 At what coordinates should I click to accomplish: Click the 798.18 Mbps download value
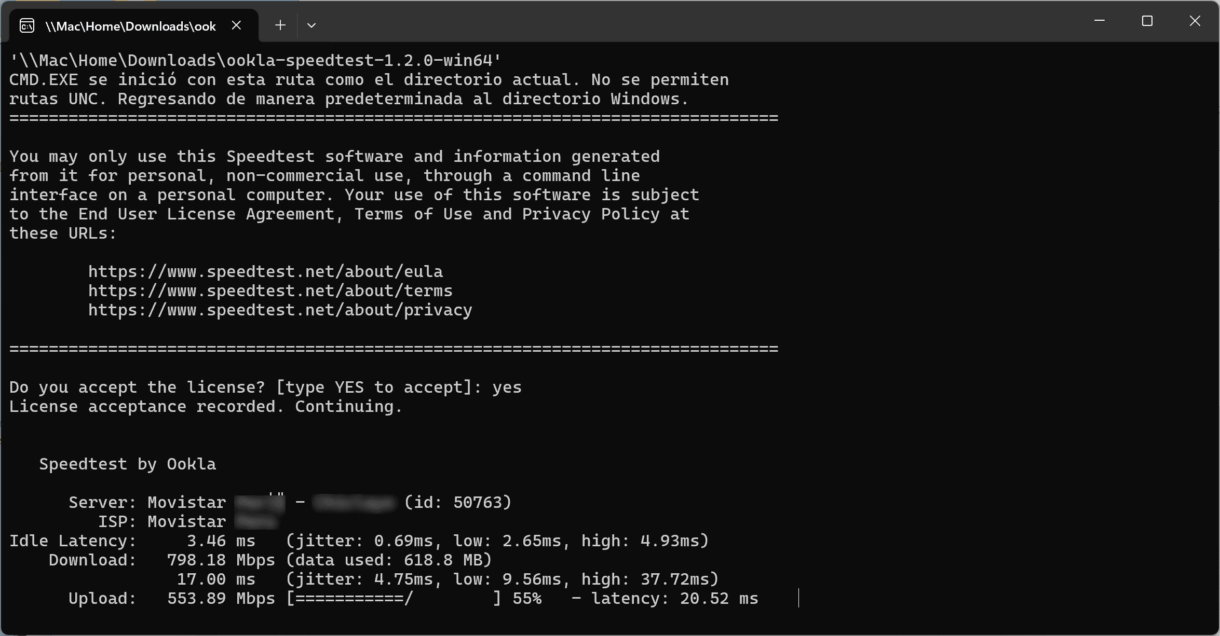pos(221,560)
